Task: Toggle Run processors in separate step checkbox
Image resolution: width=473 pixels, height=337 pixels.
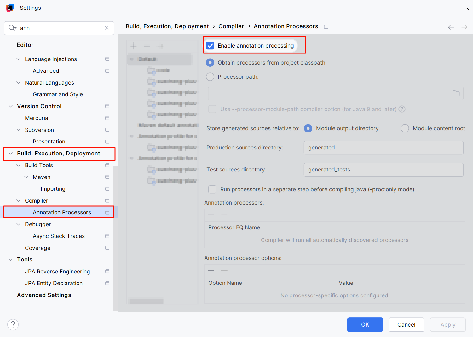Action: 212,189
